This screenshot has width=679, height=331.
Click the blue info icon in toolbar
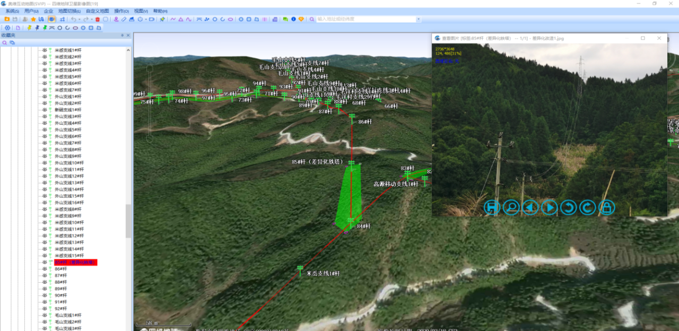point(293,19)
